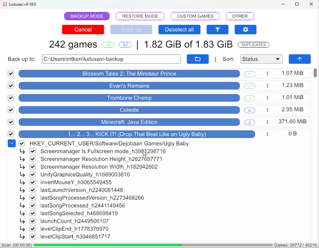Viewport: 319px width, 248px height.
Task: Collapse the HKEY_CURRENT_USER registry key tree
Action: tap(11, 143)
